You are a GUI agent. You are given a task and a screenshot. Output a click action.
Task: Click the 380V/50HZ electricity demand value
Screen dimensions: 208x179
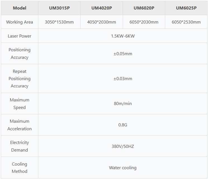click(123, 146)
